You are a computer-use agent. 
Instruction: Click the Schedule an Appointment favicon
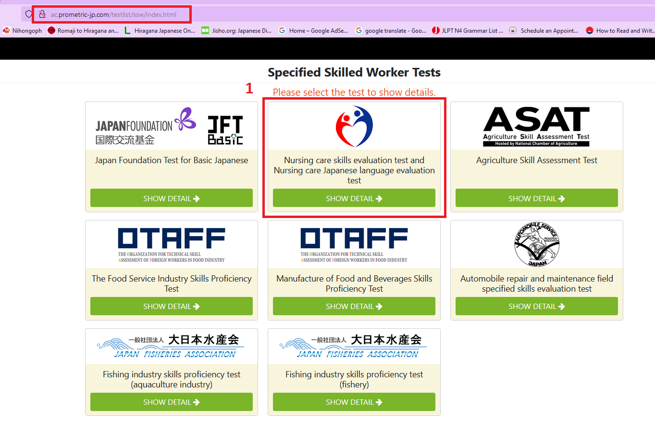[x=513, y=30]
